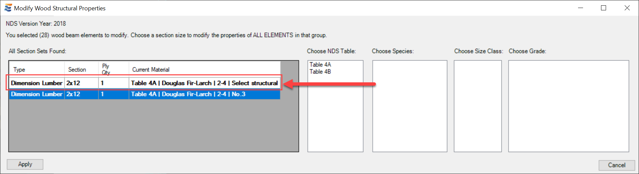Minimize the Modify Wood Structural Properties window
Viewport: 639px width, 174px height.
[x=580, y=8]
